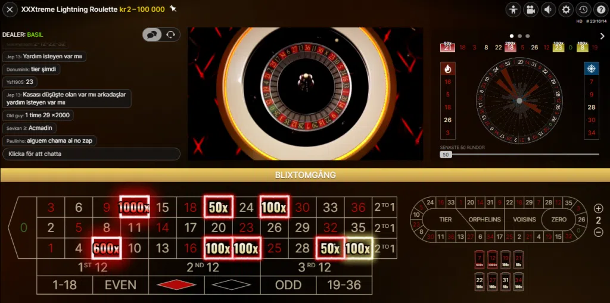Bet on number 26 on the betting grid
Viewport: 610px width, 303px height.
(x=274, y=227)
